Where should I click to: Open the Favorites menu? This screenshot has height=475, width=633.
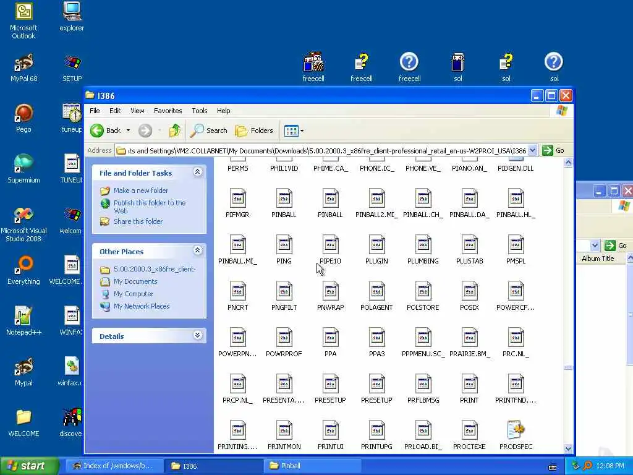pyautogui.click(x=168, y=111)
